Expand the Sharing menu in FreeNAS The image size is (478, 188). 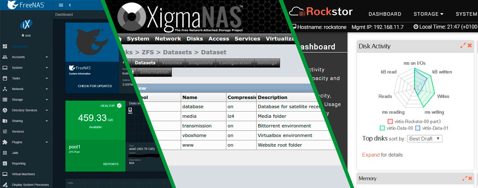point(47,121)
